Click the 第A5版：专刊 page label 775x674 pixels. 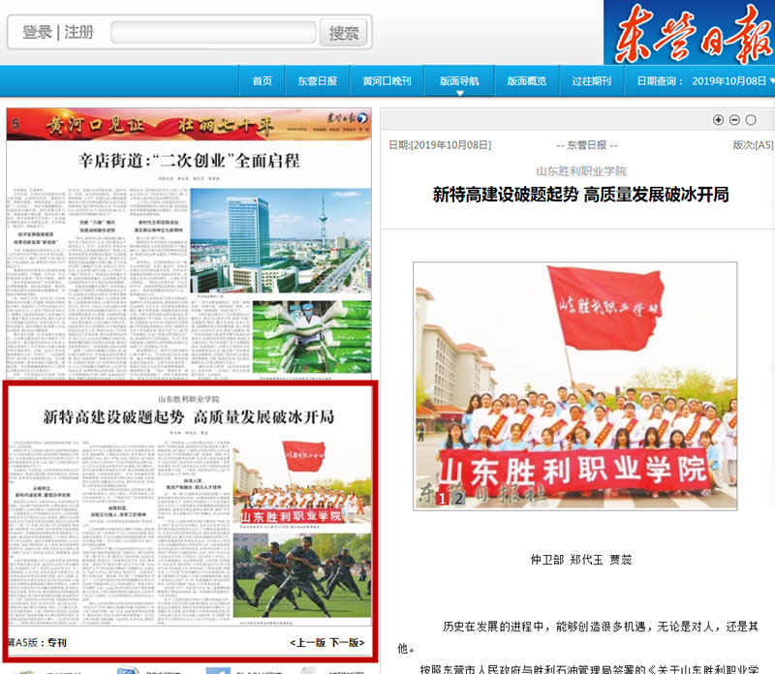point(37,642)
